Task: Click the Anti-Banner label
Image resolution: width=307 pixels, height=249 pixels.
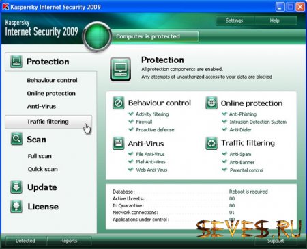Action: coord(242,162)
